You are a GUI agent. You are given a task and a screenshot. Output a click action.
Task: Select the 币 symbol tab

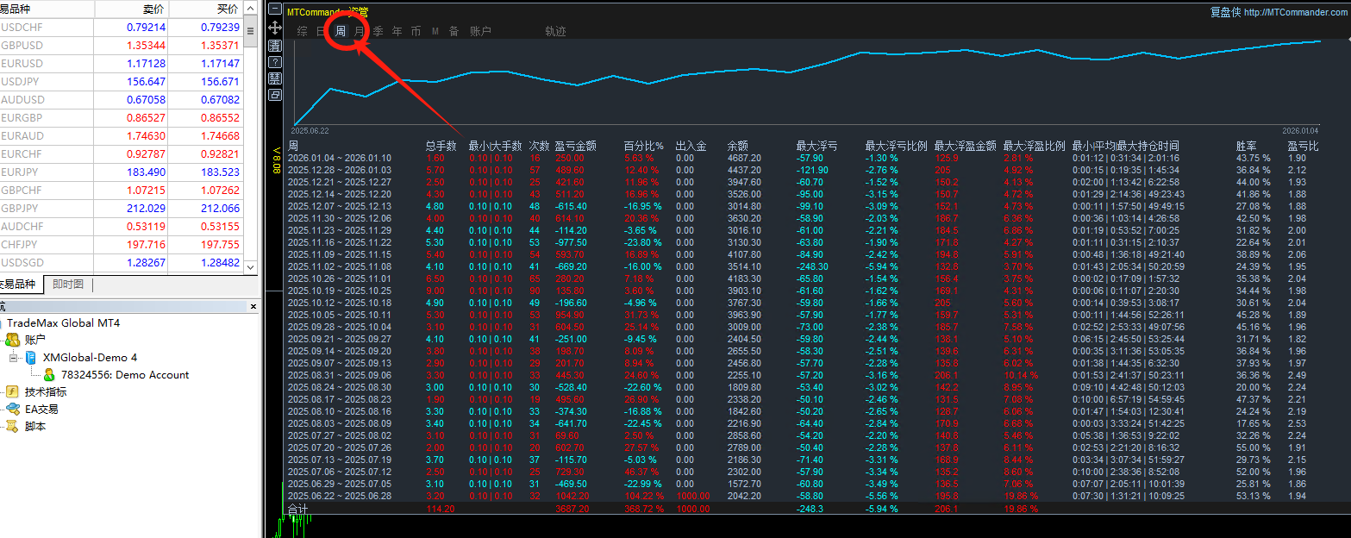point(416,31)
